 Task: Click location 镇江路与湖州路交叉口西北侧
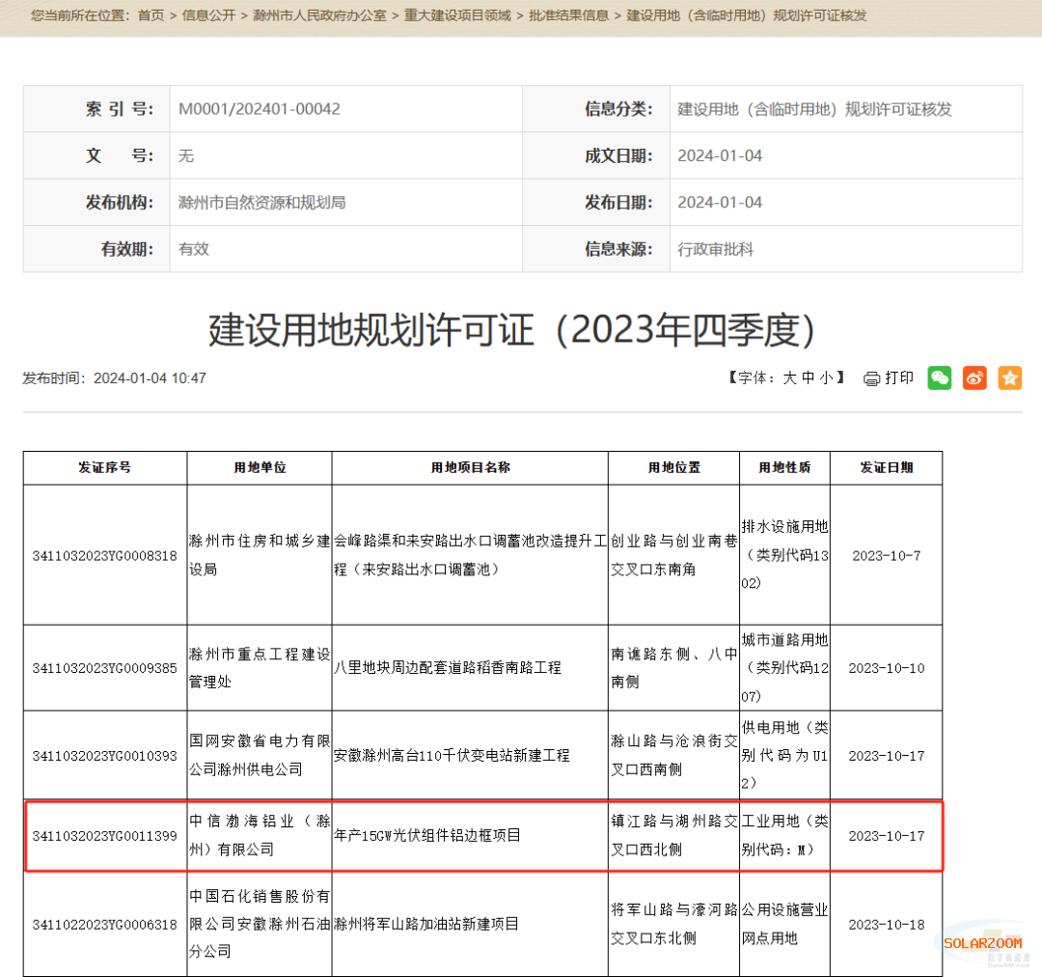(x=673, y=835)
